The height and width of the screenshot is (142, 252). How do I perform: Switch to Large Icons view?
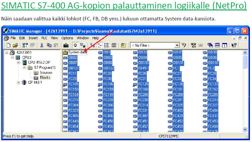[92, 45]
